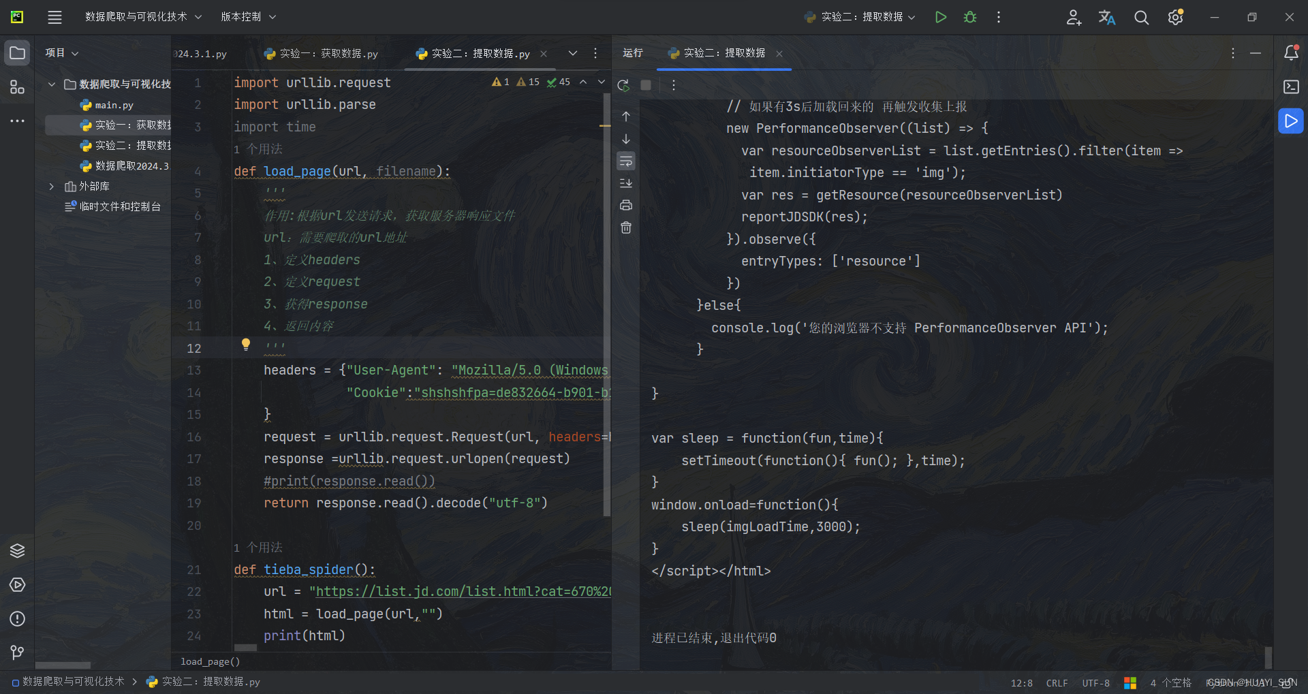The height and width of the screenshot is (694, 1308).
Task: Go to next highlighted error
Action: [601, 82]
